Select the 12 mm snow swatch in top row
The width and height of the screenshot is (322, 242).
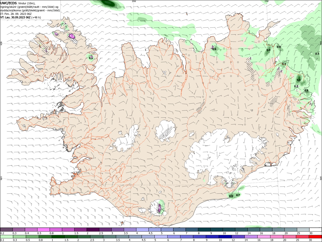click(x=241, y=230)
